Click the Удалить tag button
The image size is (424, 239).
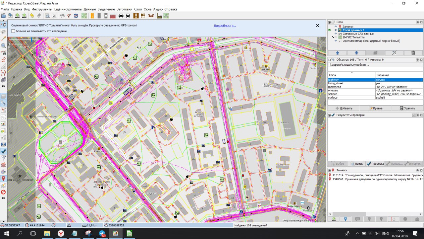click(407, 108)
